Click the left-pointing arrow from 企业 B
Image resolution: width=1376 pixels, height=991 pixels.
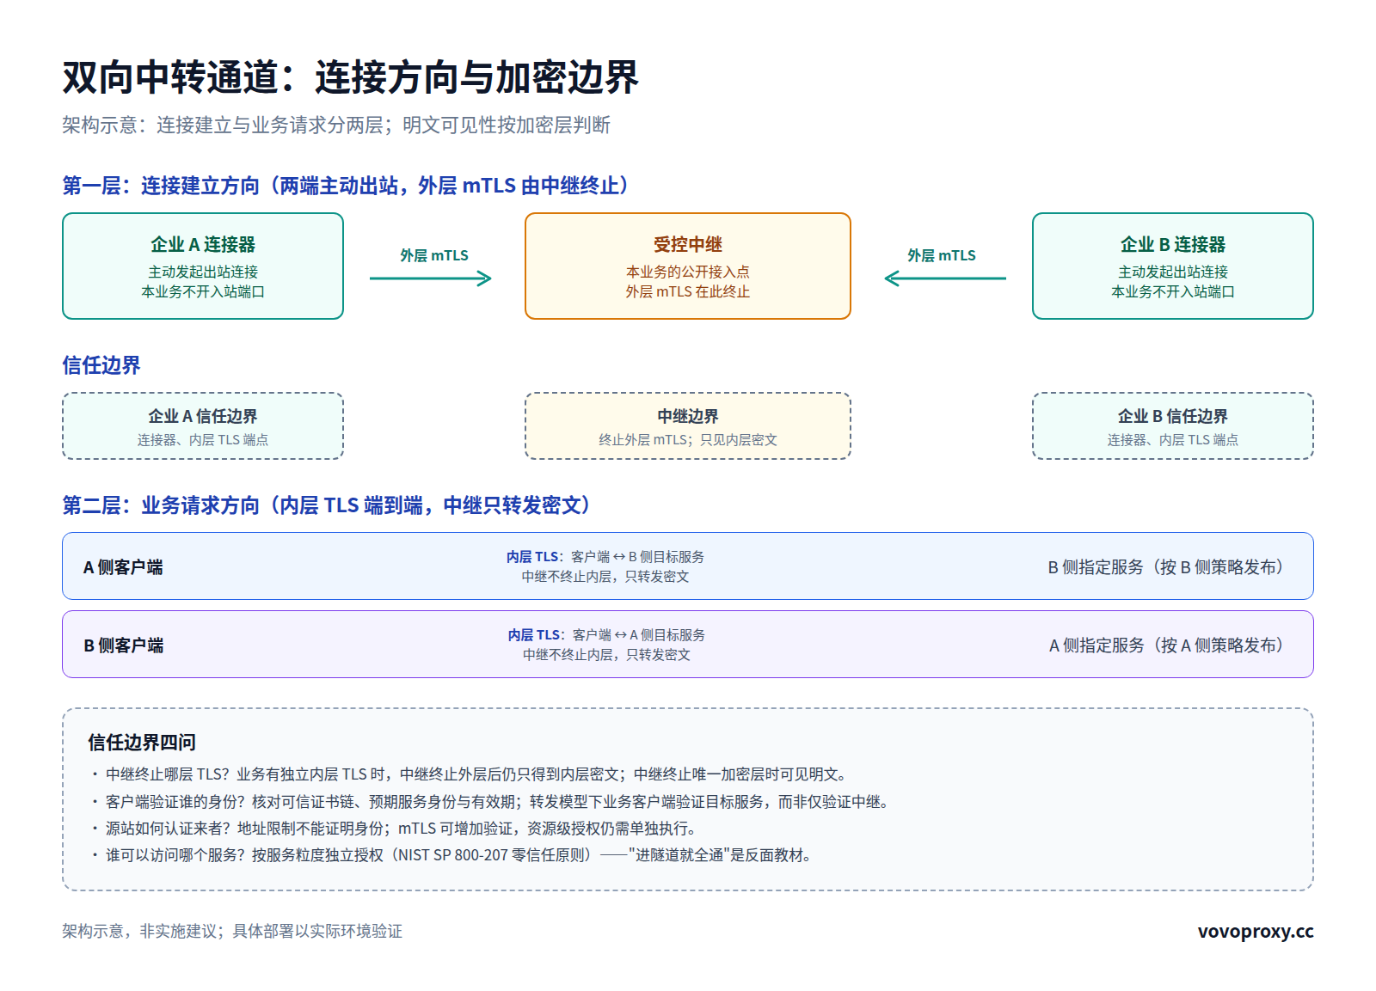[x=945, y=278]
